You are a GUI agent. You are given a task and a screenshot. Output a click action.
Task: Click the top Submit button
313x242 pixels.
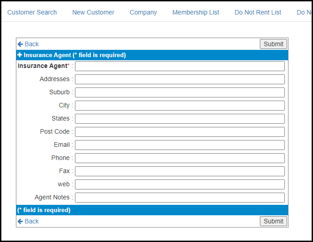point(273,44)
